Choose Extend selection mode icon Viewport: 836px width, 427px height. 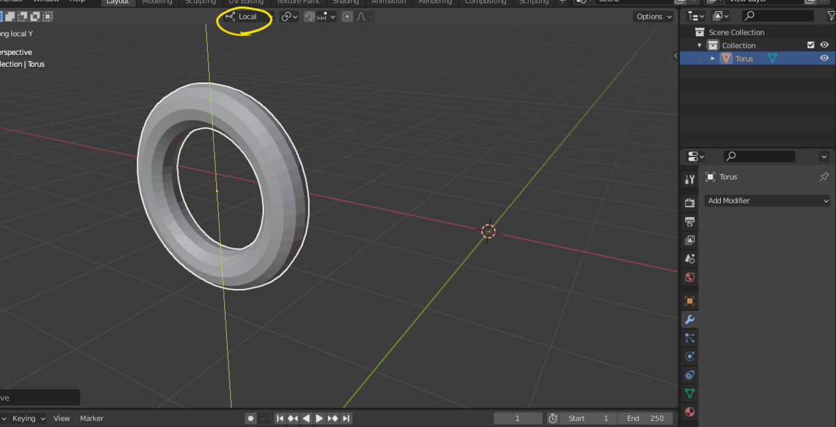pyautogui.click(x=10, y=16)
